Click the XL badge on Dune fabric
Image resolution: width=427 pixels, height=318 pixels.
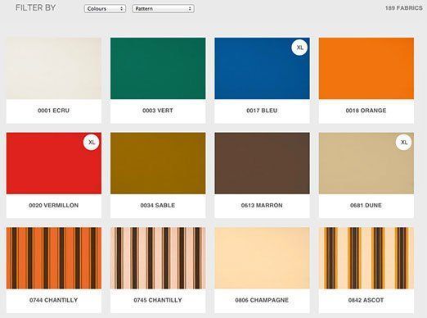point(404,143)
